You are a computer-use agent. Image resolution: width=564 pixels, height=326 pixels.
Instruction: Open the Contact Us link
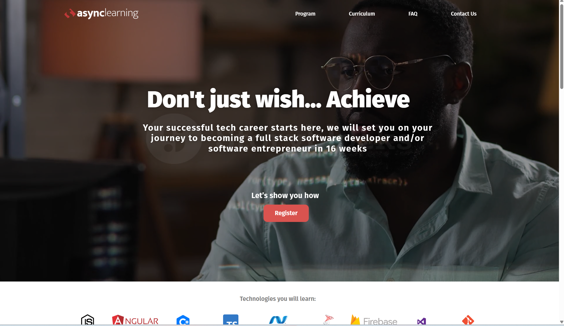[464, 14]
